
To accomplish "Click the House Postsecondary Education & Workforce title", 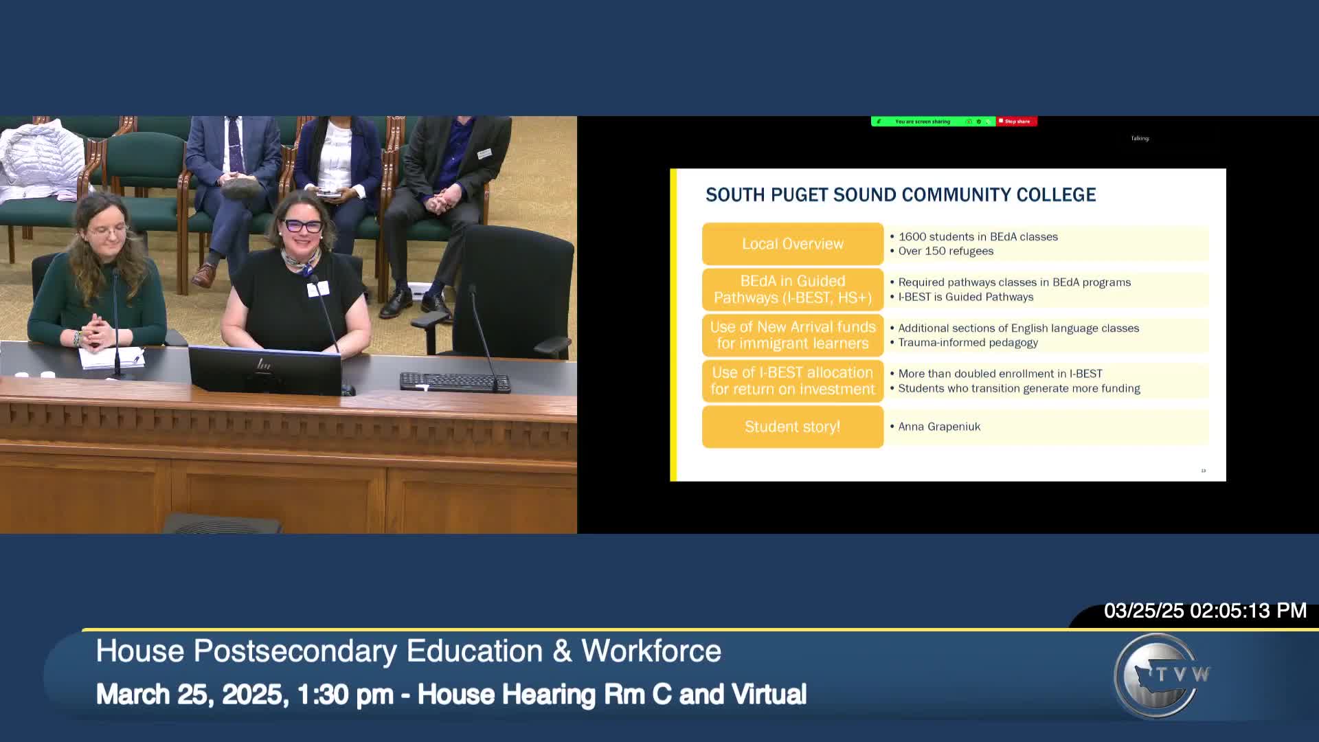I will [x=408, y=651].
